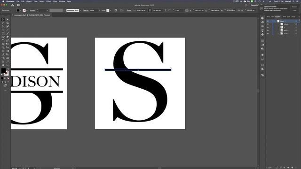Click large black Fill box in toolbar

click(3, 70)
